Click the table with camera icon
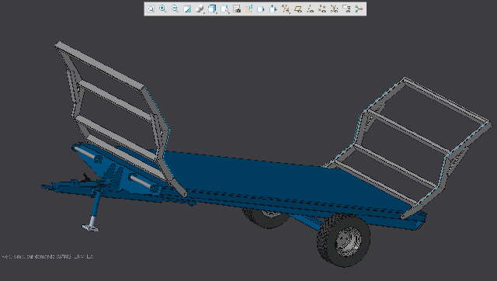The height and width of the screenshot is (281, 497). [x=237, y=9]
